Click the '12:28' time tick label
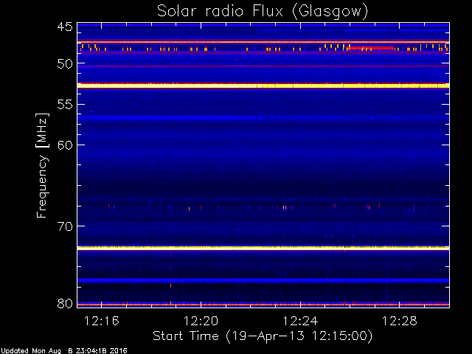The image size is (472, 354). tap(400, 321)
